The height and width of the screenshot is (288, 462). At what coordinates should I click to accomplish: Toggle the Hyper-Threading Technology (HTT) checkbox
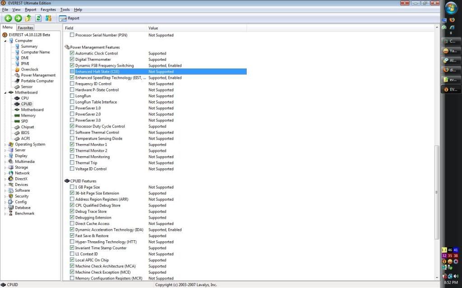(x=72, y=242)
